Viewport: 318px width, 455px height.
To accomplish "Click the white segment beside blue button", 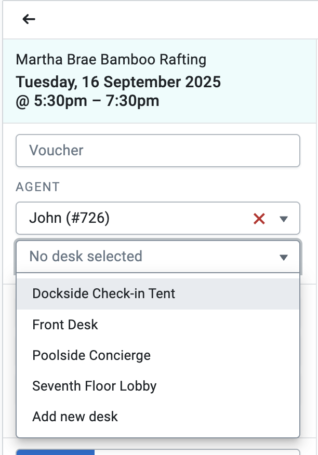I will click(196, 452).
